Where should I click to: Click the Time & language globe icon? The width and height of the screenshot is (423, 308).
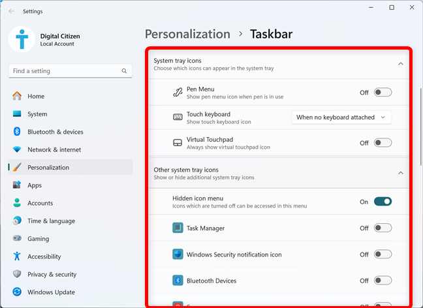[x=17, y=221]
